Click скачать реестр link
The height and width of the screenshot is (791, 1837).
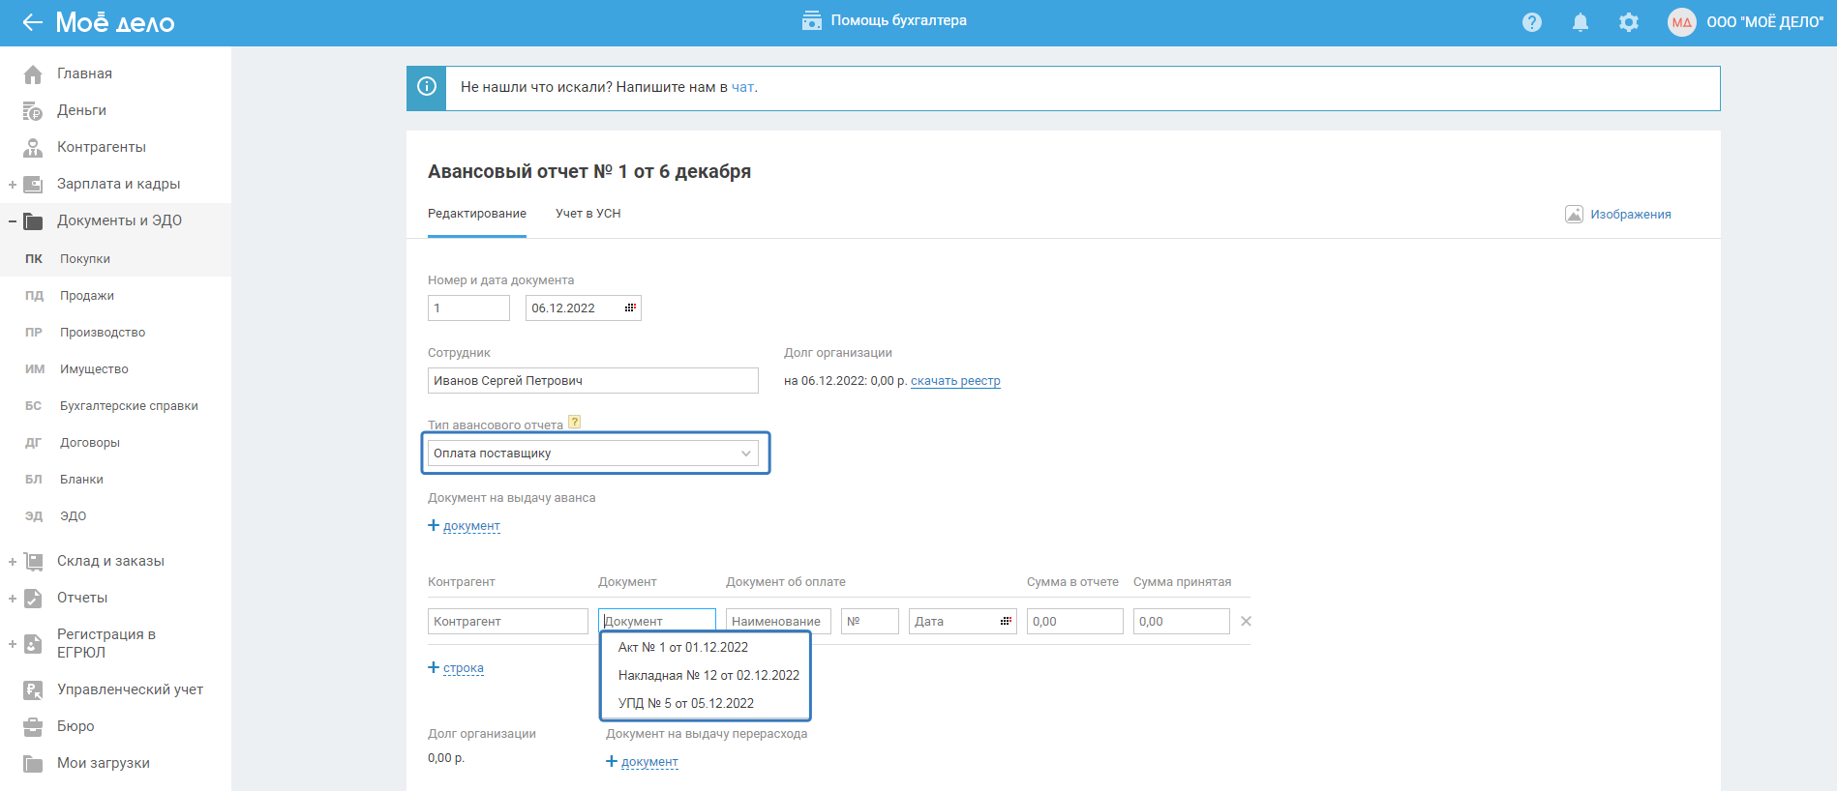pos(955,381)
